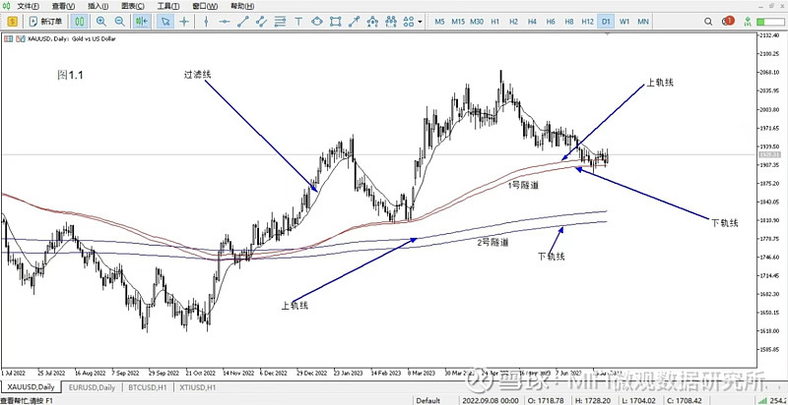Select the crosshair tool
Image resolution: width=788 pixels, height=405 pixels.
coord(184,22)
